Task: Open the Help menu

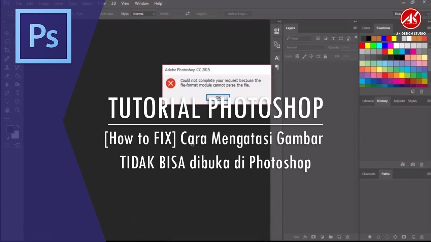Action: click(x=158, y=3)
